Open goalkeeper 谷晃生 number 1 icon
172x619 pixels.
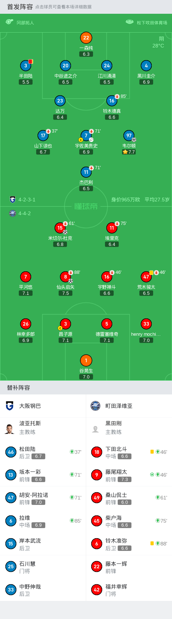[x=86, y=360]
